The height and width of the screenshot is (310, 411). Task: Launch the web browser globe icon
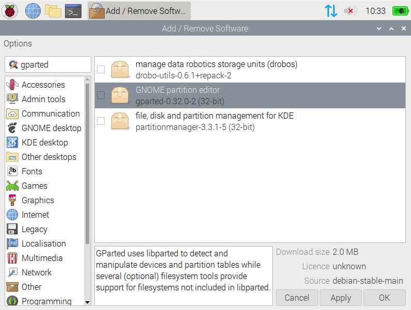(33, 10)
